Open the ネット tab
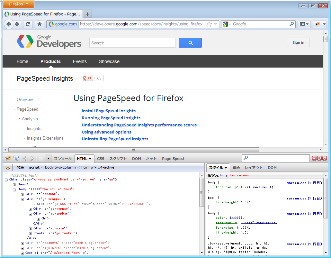 click(x=151, y=159)
